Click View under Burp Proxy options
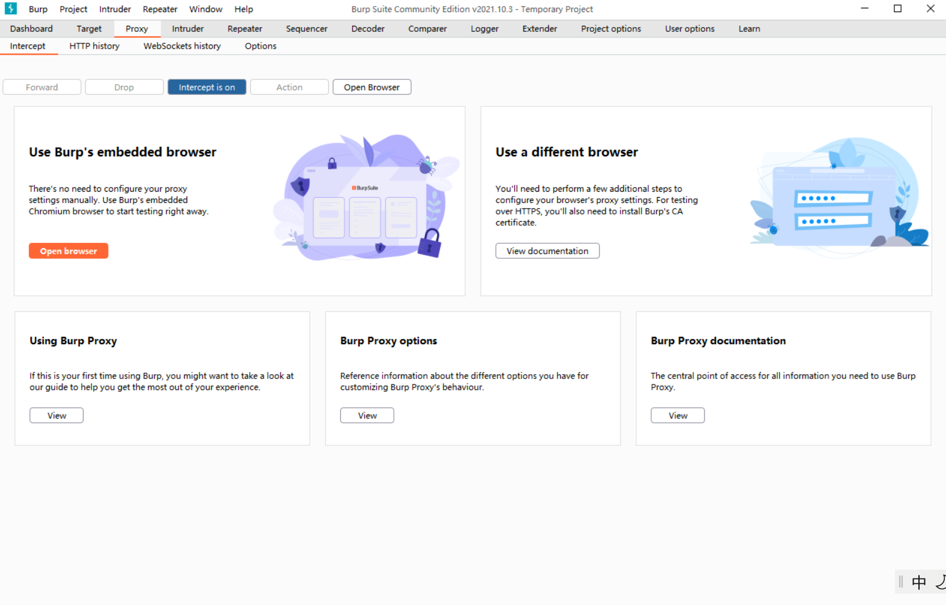This screenshot has height=605, width=946. (367, 416)
